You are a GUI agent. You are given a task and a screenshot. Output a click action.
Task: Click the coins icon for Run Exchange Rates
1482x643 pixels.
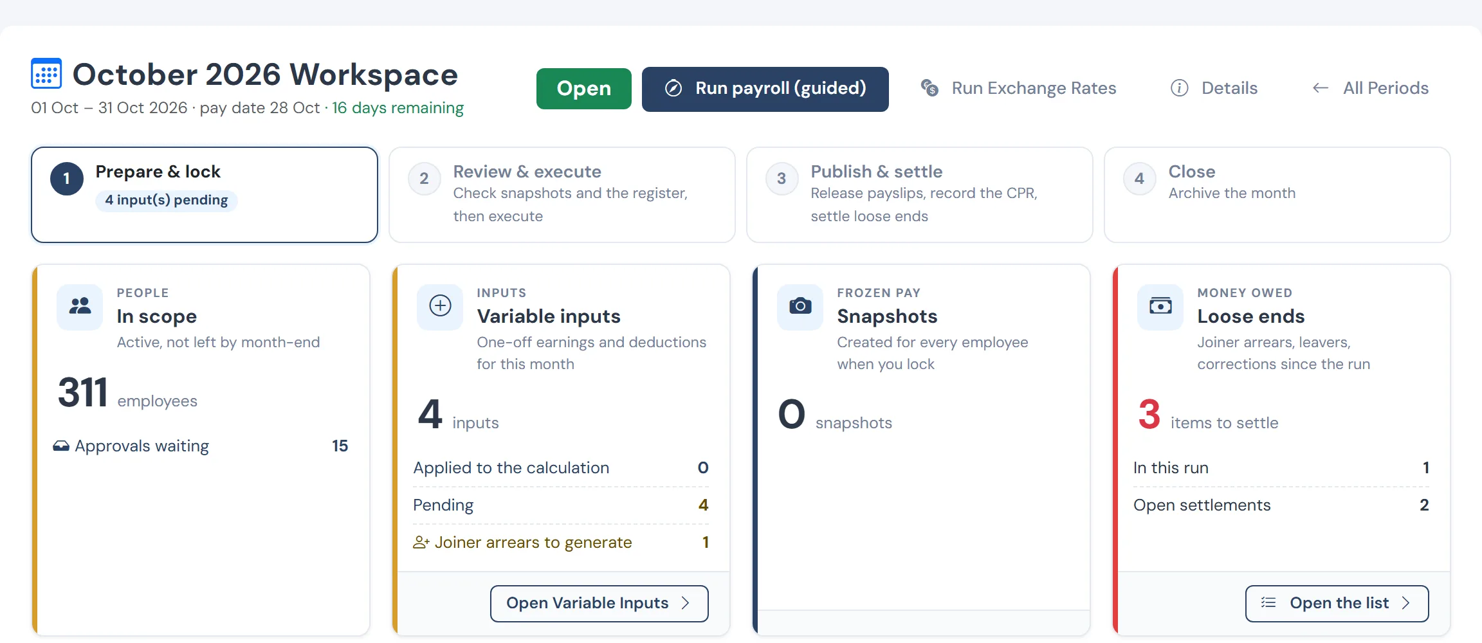coord(929,87)
